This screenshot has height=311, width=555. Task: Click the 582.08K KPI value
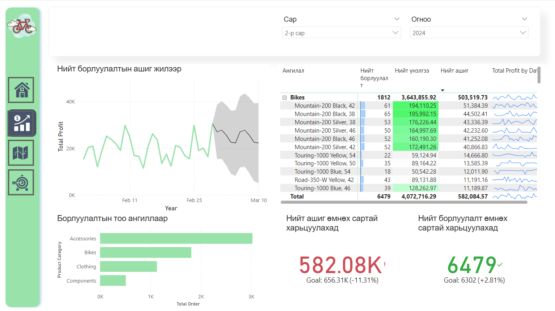(340, 265)
